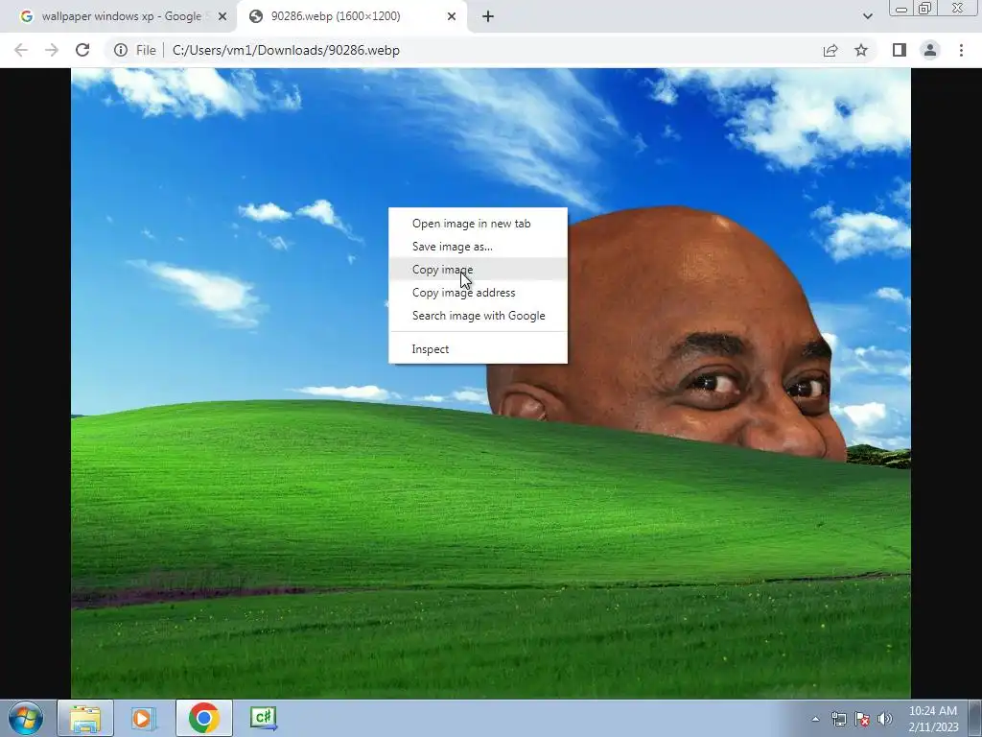Choose Open image in new tab
This screenshot has width=982, height=737.
478,224
